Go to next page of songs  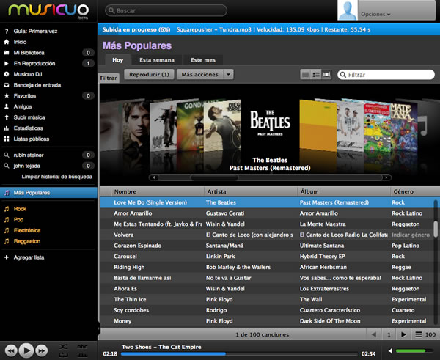click(403, 334)
